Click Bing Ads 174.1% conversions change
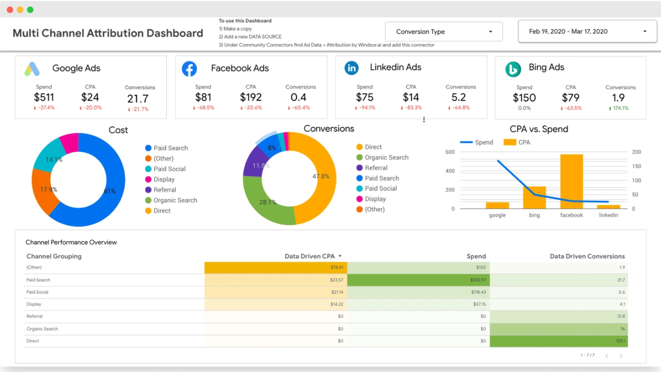The height and width of the screenshot is (372, 661). click(619, 108)
